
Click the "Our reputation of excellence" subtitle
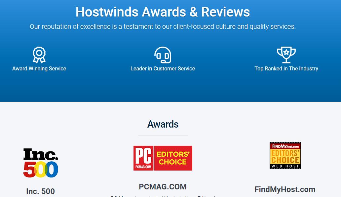click(x=163, y=26)
